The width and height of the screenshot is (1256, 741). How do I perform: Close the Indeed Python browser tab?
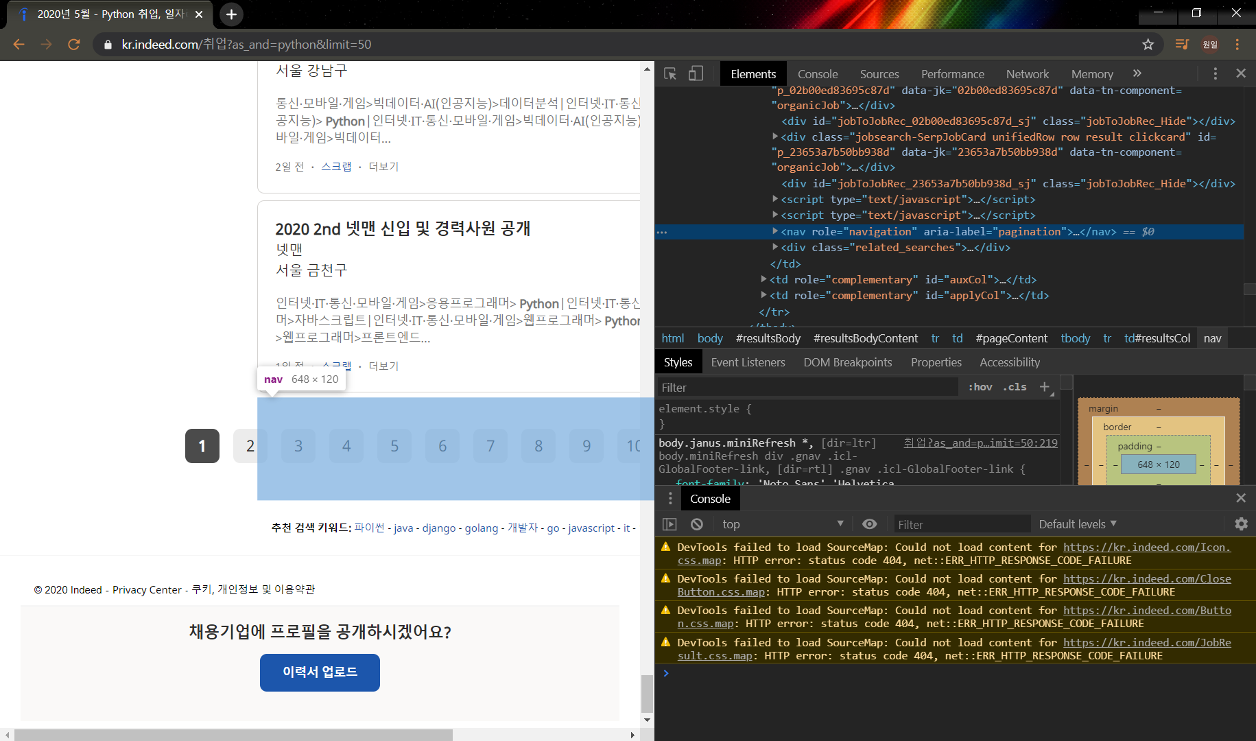(x=199, y=14)
